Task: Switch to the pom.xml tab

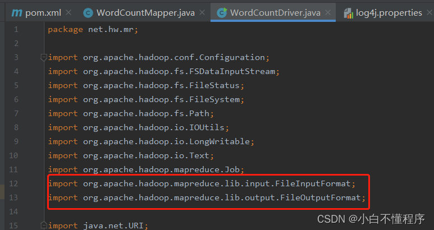Action: click(43, 13)
